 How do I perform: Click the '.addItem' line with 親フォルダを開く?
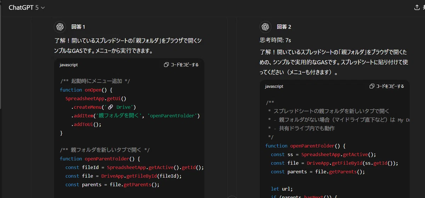point(136,116)
